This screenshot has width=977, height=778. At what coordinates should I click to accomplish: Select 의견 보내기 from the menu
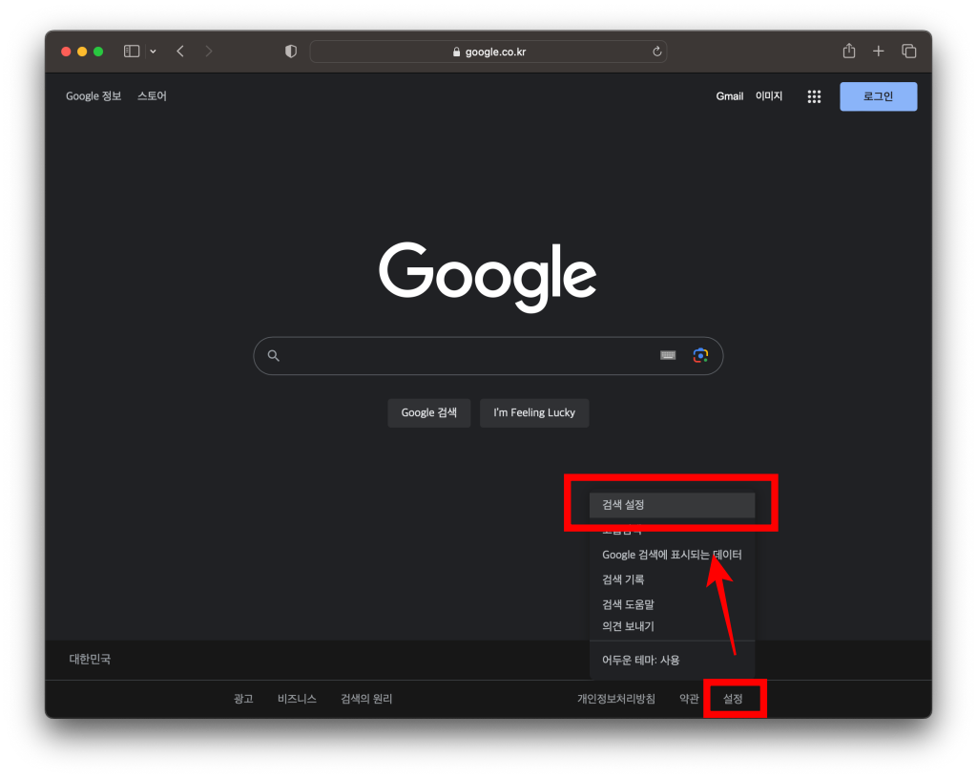point(672,626)
